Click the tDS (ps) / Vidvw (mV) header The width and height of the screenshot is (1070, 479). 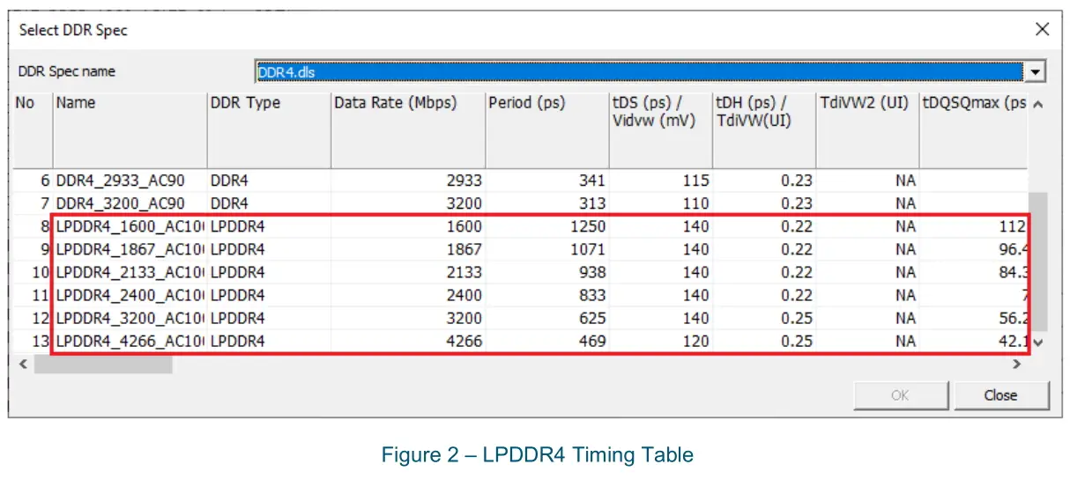[660, 129]
